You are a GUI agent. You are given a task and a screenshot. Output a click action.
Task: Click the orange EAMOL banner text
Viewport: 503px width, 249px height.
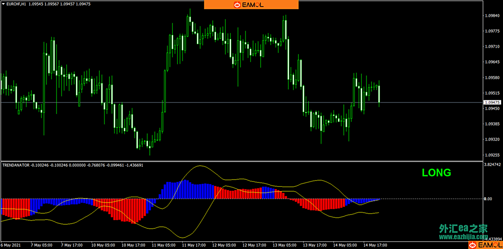(x=253, y=5)
